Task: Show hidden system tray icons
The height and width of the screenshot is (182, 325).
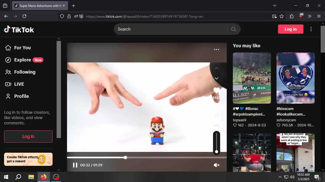Action: tap(280, 177)
